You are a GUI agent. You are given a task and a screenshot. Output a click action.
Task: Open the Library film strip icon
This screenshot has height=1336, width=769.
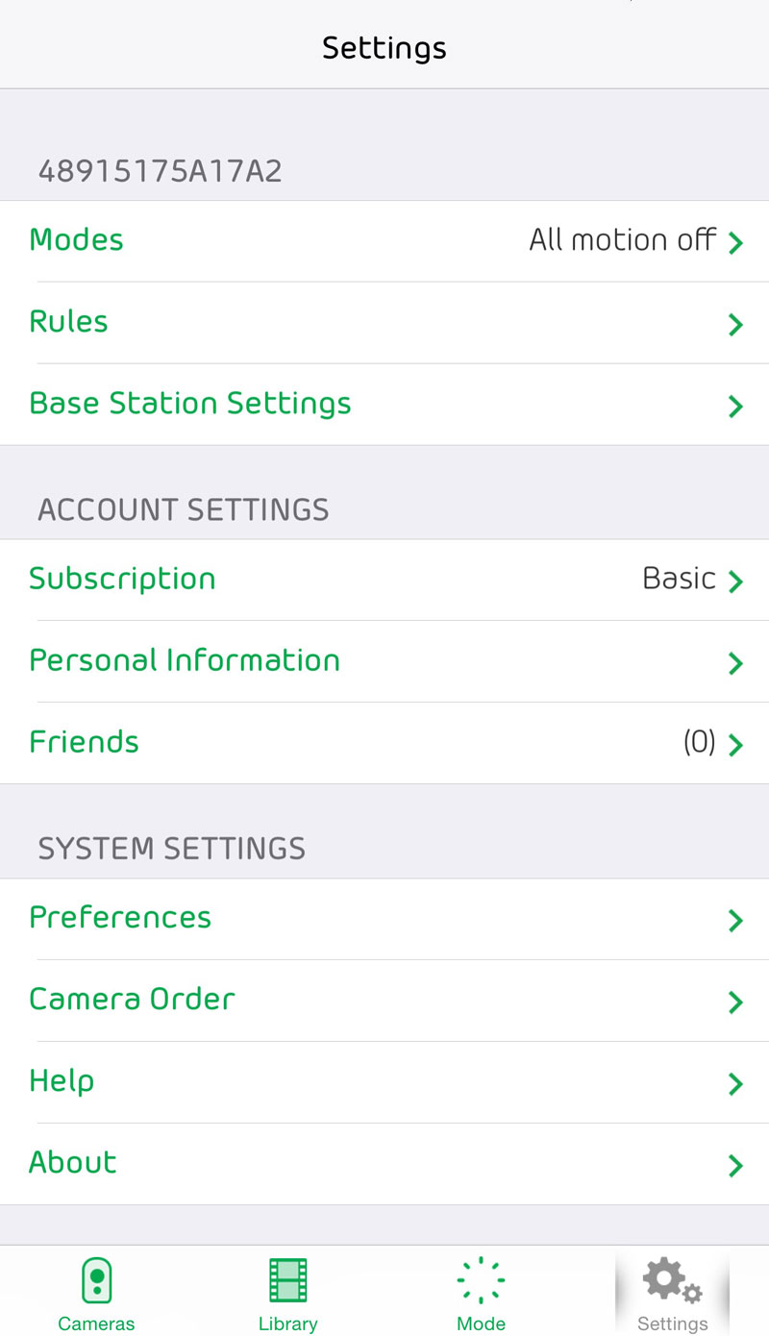point(287,1281)
